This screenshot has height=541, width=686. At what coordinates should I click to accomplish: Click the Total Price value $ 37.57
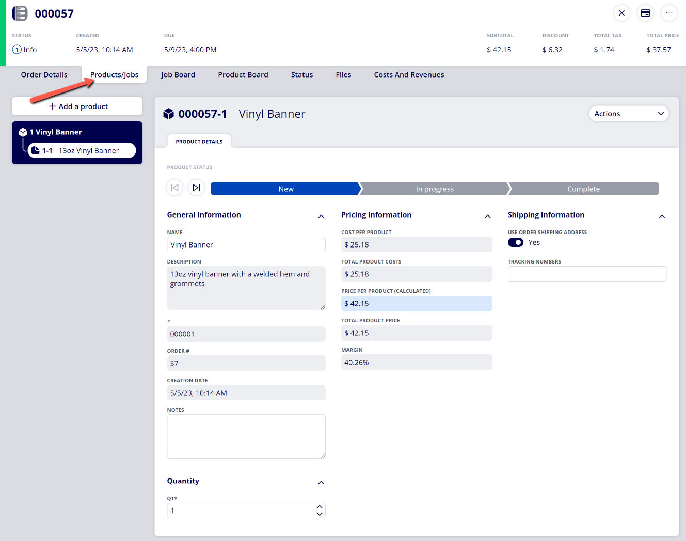(659, 50)
